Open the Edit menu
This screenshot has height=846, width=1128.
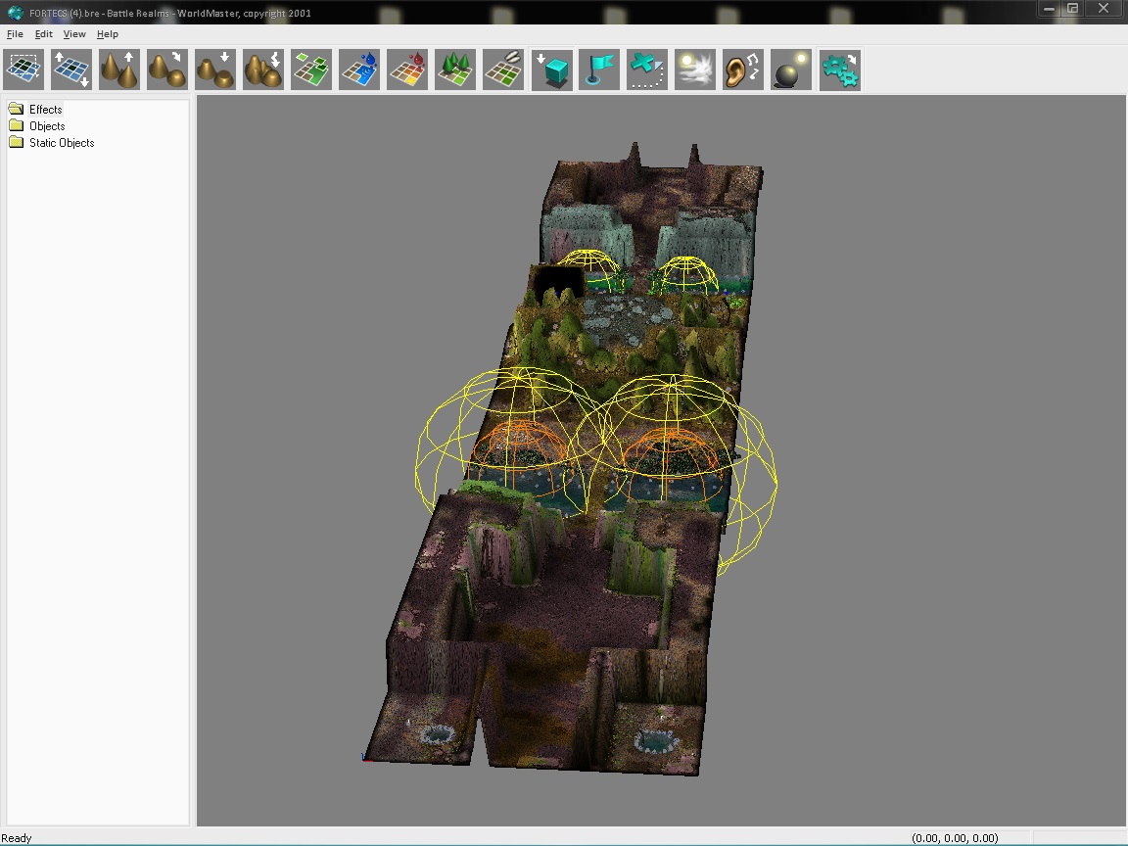pos(44,34)
